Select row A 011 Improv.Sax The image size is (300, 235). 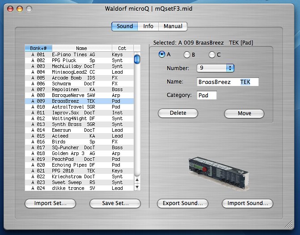(79, 113)
